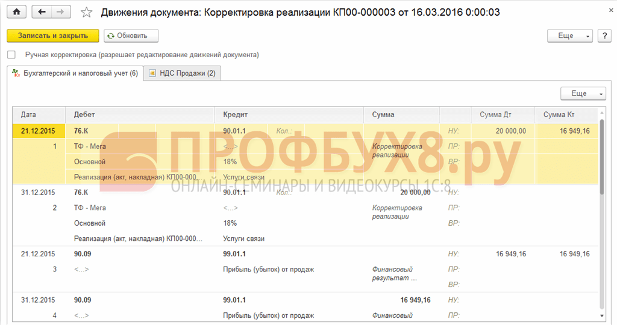Select debit account 76.К of entry 2
617x325 pixels.
point(81,193)
